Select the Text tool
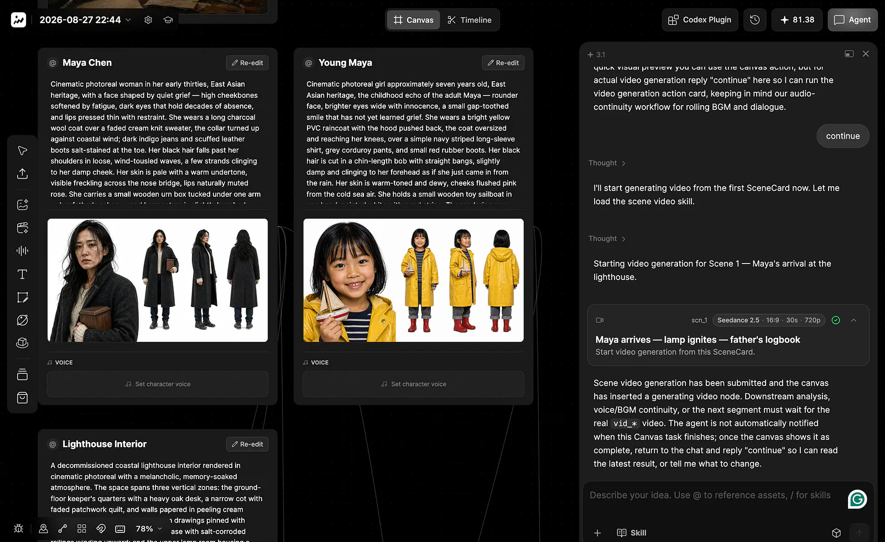 pyautogui.click(x=23, y=274)
